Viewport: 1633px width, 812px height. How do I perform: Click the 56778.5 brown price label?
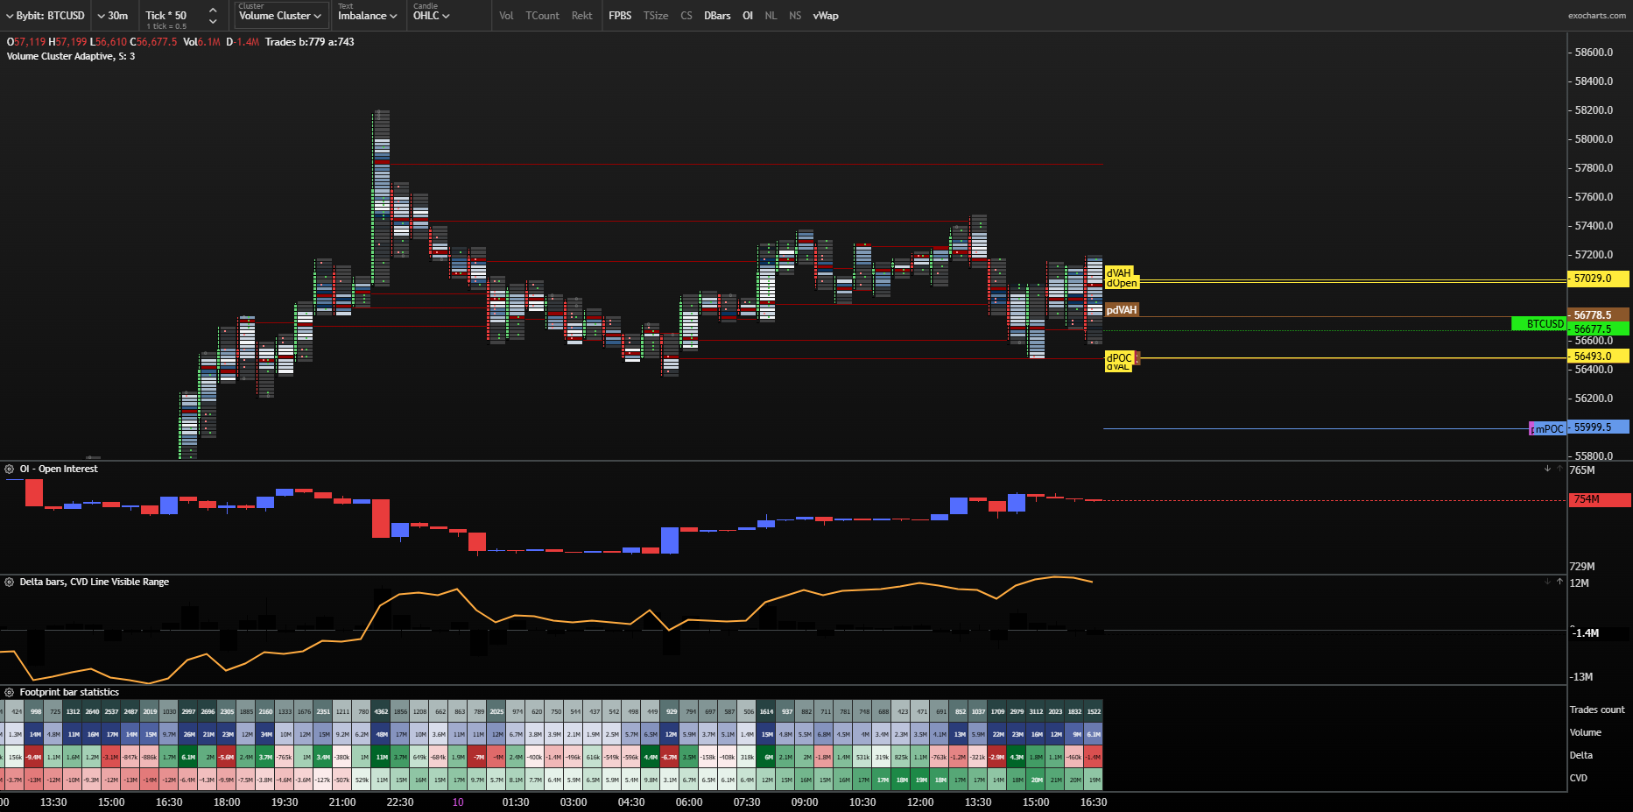coord(1598,314)
